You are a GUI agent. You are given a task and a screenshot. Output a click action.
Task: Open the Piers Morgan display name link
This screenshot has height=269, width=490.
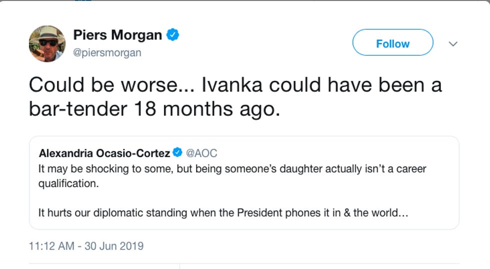tap(117, 35)
